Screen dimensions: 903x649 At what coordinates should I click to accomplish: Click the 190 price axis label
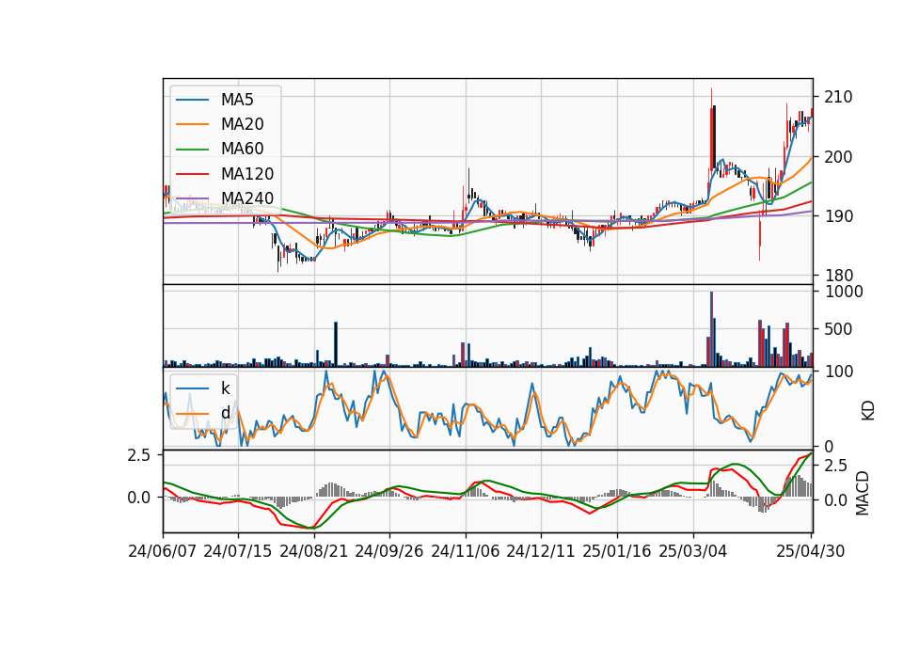pos(838,216)
